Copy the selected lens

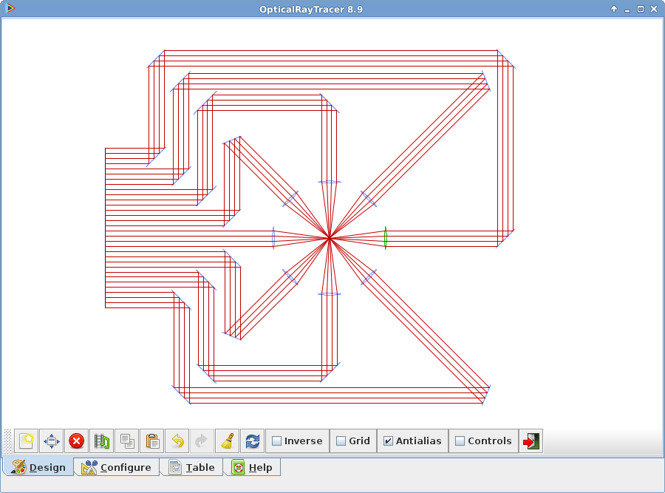pyautogui.click(x=126, y=441)
